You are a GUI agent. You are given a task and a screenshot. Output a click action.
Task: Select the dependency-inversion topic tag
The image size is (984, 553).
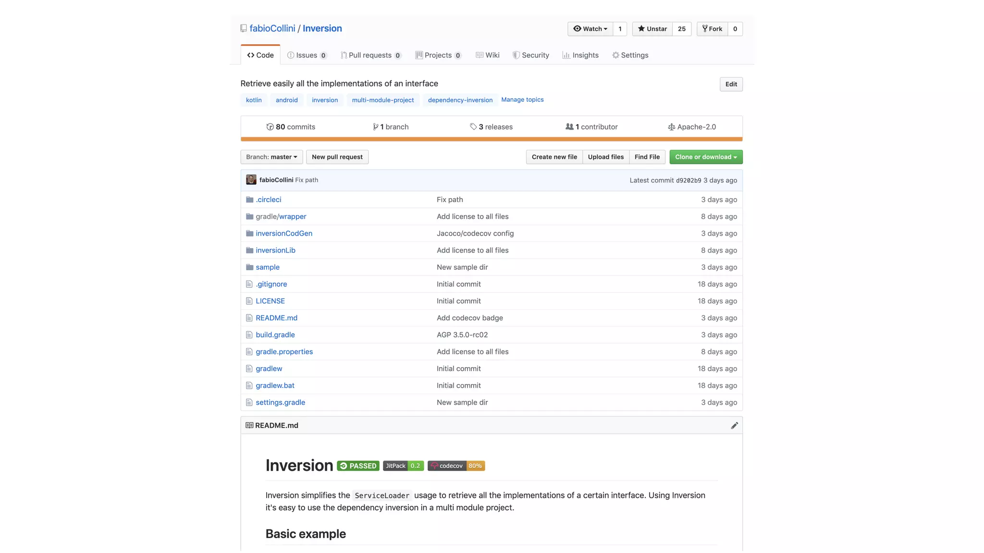[x=460, y=100]
